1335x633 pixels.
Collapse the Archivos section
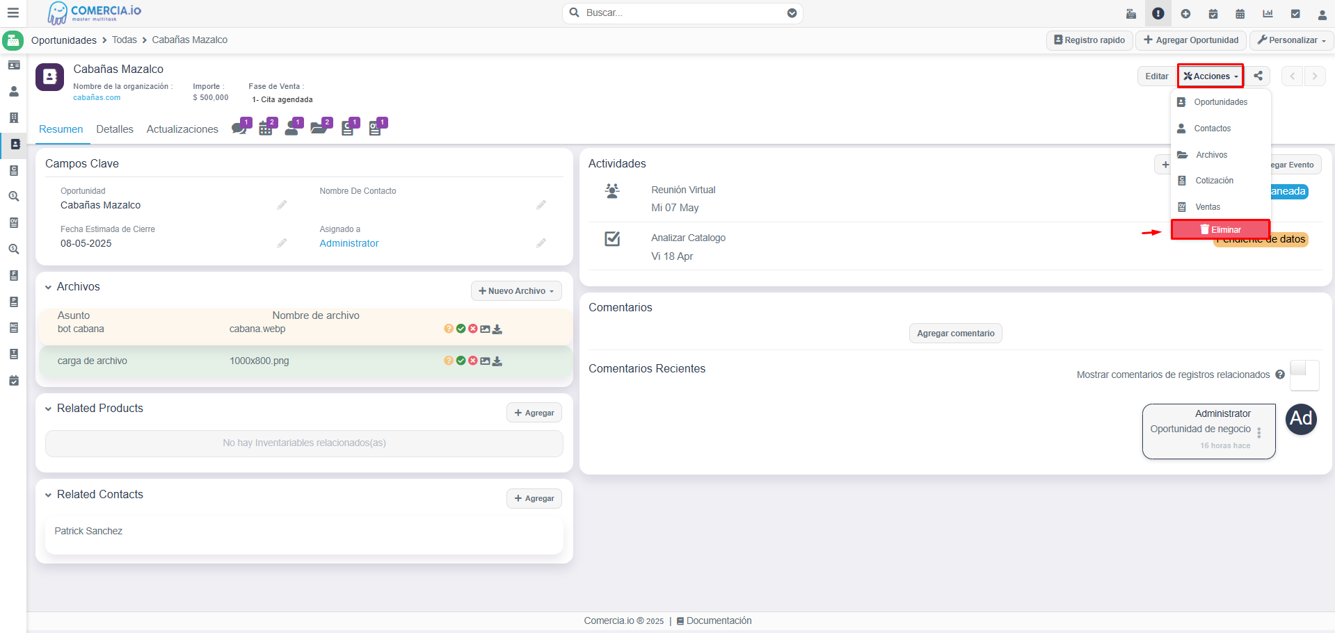coord(49,287)
